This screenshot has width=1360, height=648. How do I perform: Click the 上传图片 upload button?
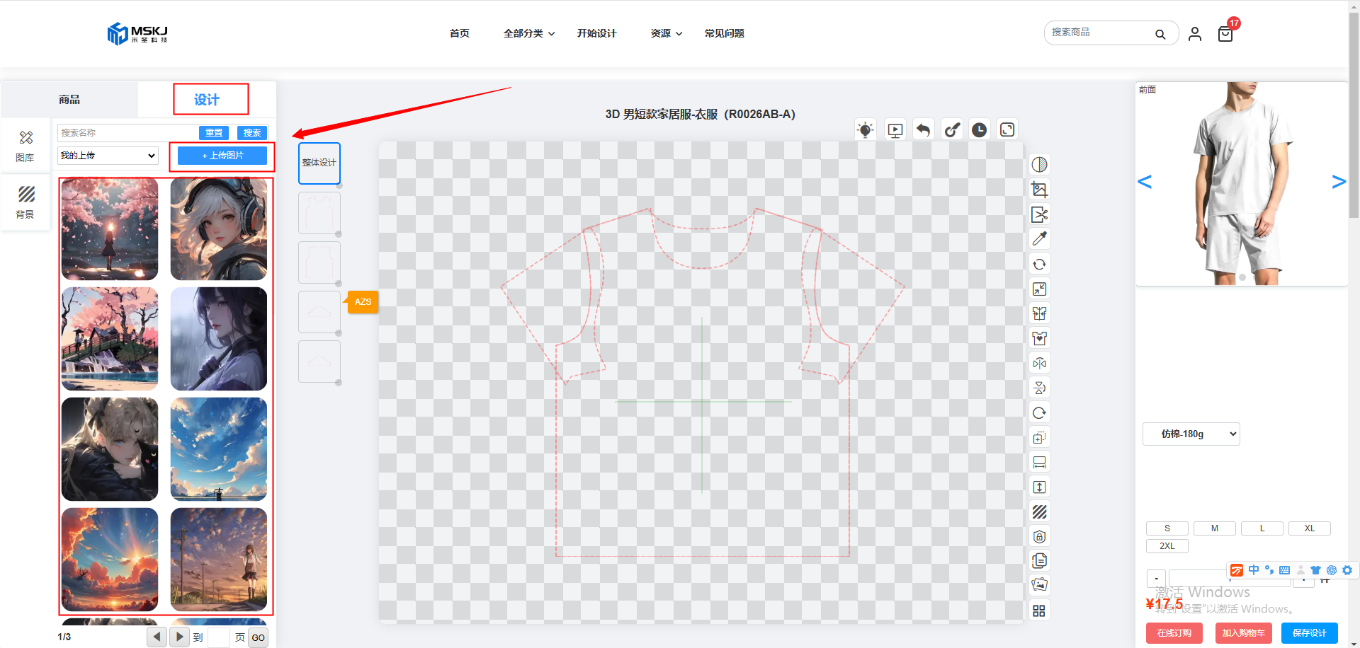tap(222, 156)
